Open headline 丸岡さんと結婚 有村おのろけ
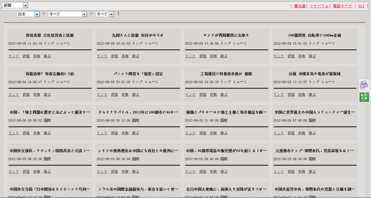Image resolution: width=371 pixels, height=198 pixels. [x=138, y=35]
